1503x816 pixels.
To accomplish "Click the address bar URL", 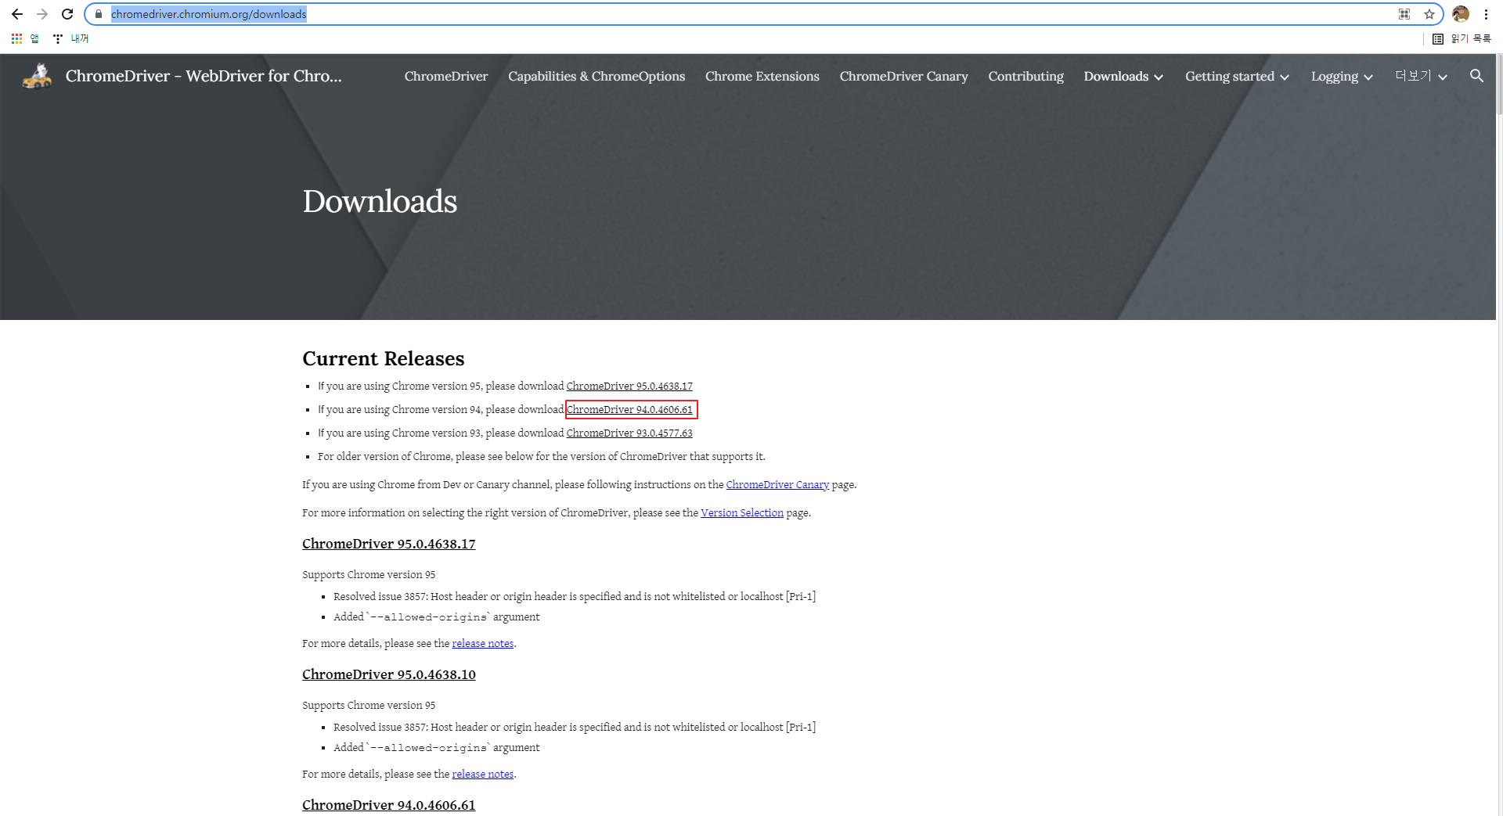I will coord(208,14).
